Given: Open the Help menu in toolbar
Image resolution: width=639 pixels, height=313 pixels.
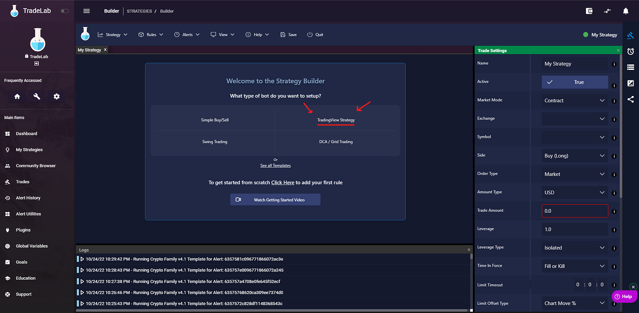Looking at the screenshot, I should [x=257, y=35].
